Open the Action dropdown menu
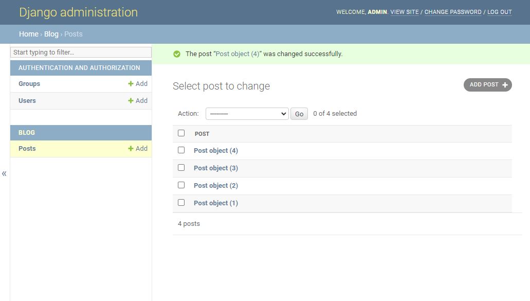530x301 pixels. (x=247, y=113)
